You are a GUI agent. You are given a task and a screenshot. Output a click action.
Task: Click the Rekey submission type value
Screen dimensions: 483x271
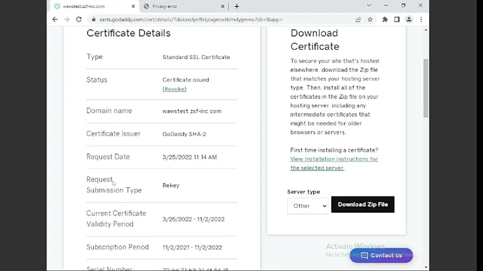pos(171,185)
